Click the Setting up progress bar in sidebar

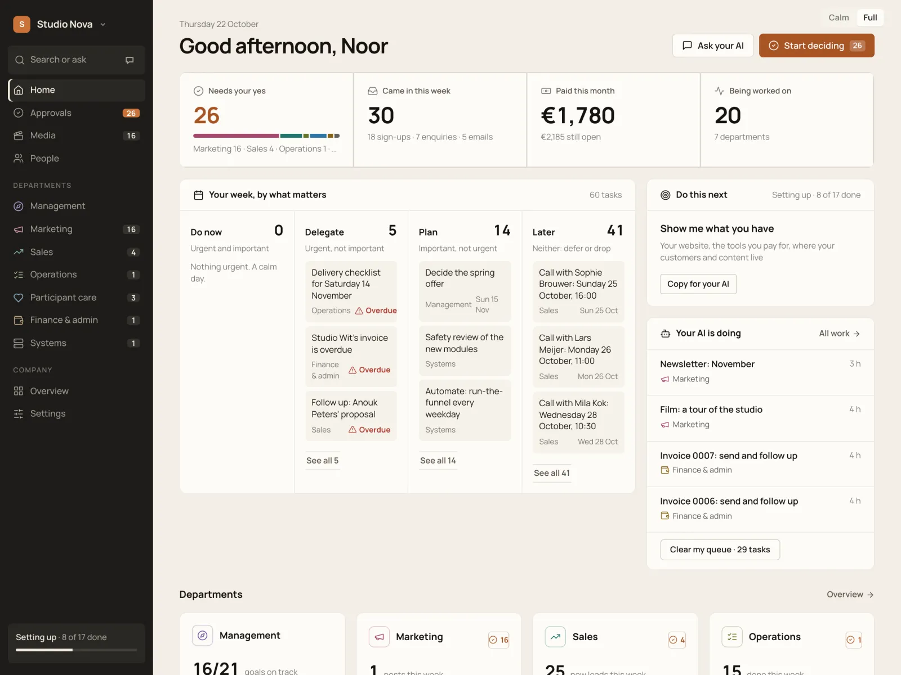point(77,650)
